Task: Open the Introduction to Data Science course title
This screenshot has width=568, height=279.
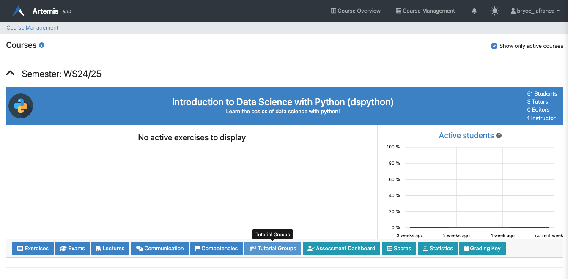Action: (283, 102)
